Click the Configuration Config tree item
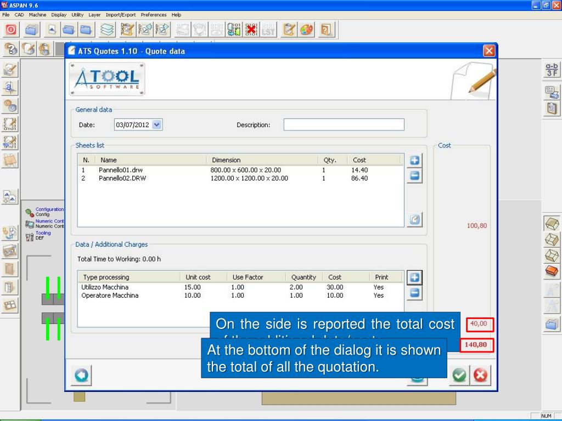Image resolution: width=562 pixels, height=421 pixels. 44,212
